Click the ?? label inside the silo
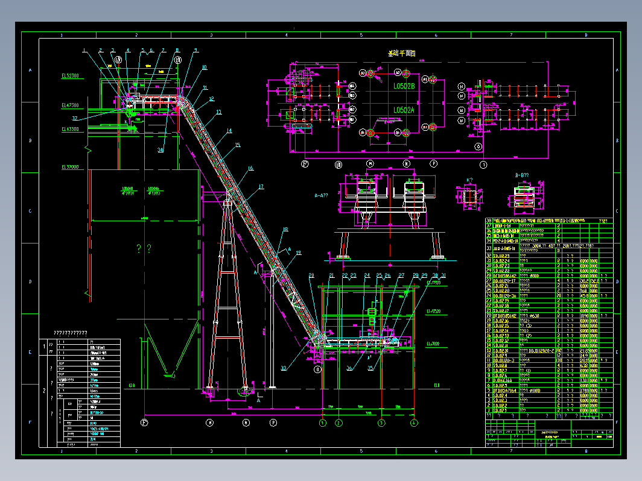Viewport: 642px width, 481px height. click(x=144, y=248)
